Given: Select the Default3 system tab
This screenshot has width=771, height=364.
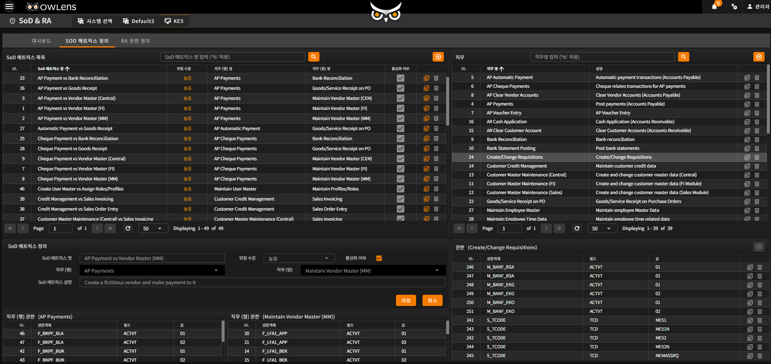Looking at the screenshot, I should [x=138, y=21].
